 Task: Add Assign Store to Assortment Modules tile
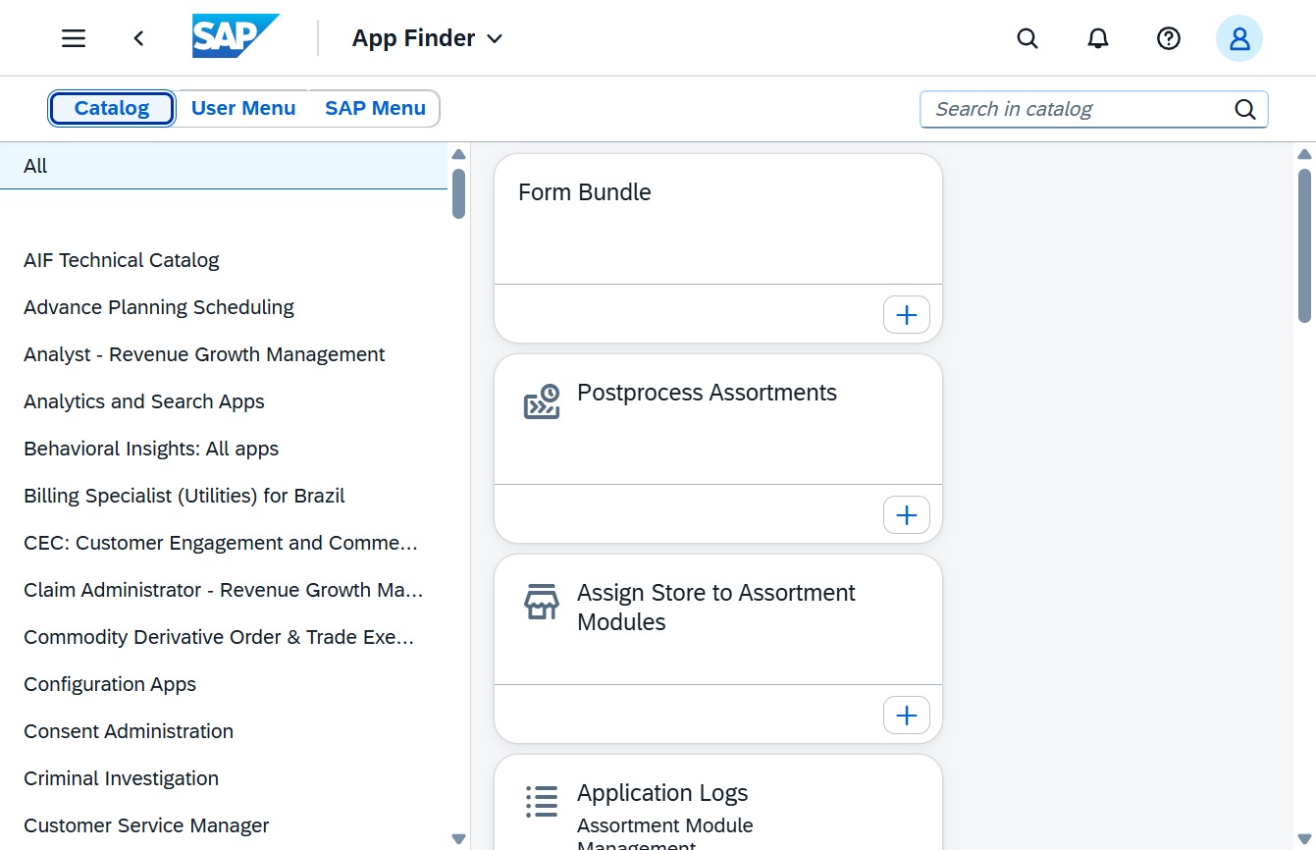[x=907, y=715]
